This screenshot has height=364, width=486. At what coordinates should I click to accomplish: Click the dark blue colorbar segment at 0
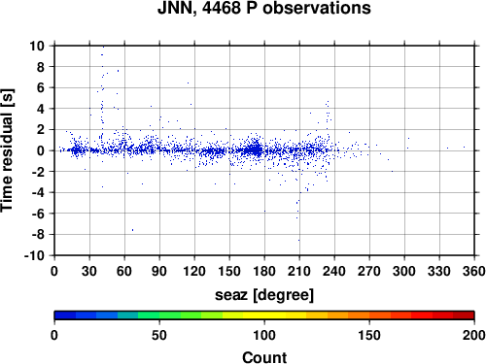point(65,315)
